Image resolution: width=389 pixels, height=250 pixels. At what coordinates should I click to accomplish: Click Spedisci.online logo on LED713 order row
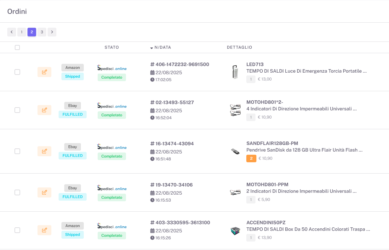[x=112, y=68]
